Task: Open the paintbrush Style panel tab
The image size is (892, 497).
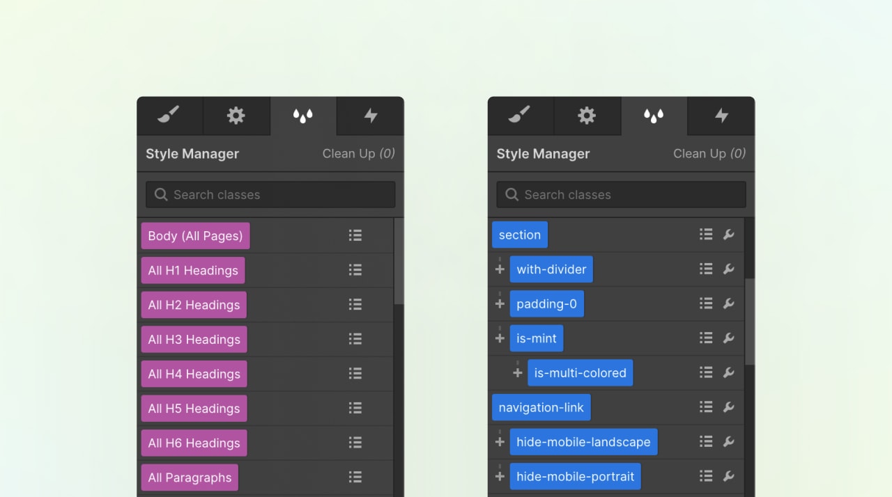Action: pyautogui.click(x=169, y=116)
